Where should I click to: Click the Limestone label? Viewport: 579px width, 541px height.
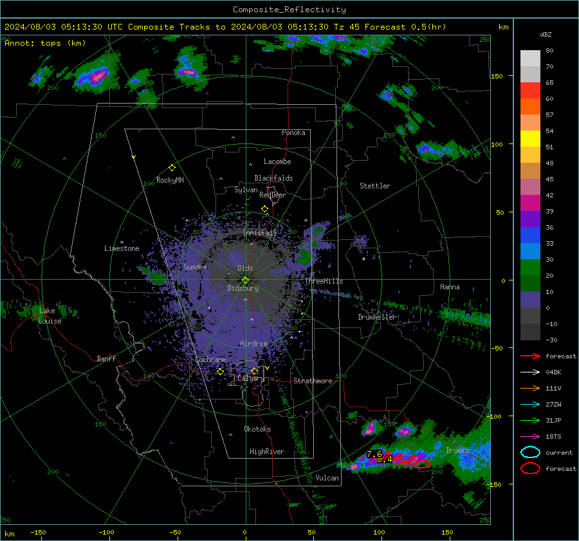click(122, 248)
